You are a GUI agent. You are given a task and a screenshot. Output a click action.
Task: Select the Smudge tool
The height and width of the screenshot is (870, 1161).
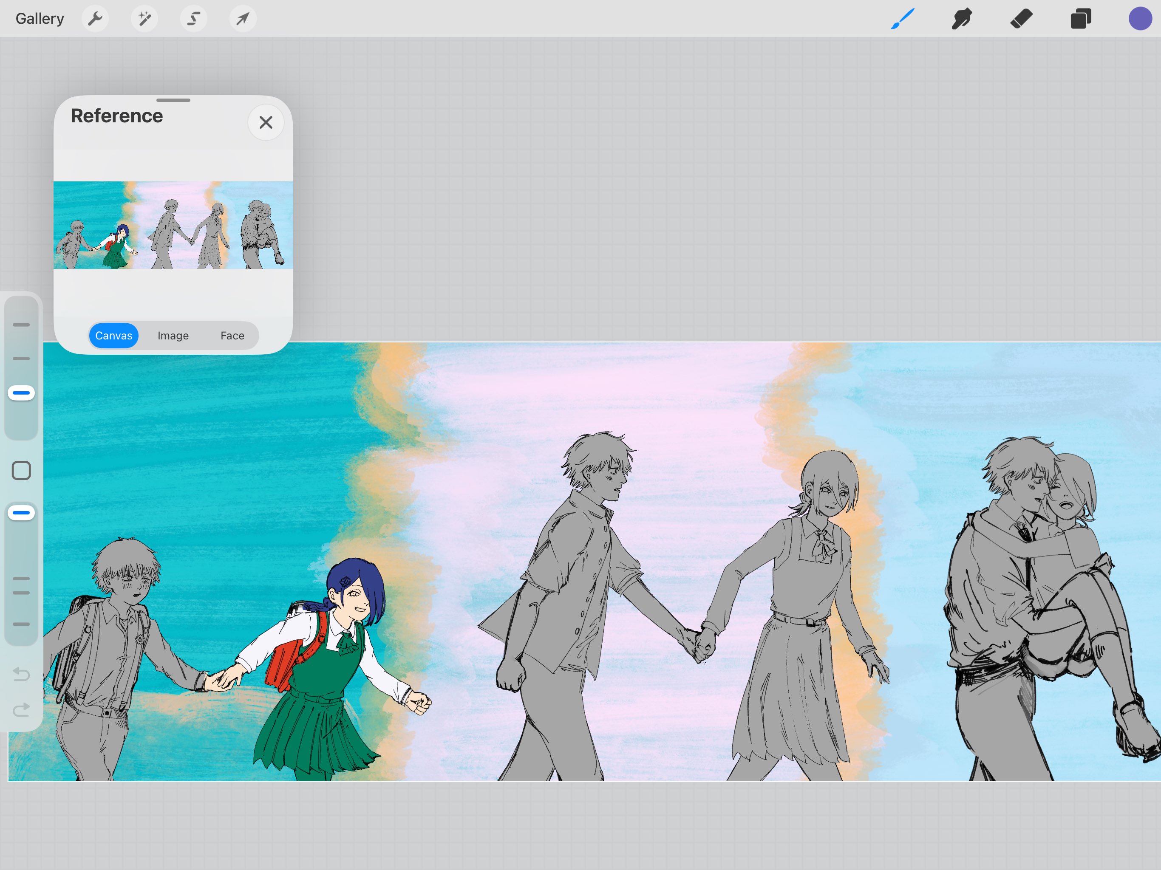(x=962, y=19)
